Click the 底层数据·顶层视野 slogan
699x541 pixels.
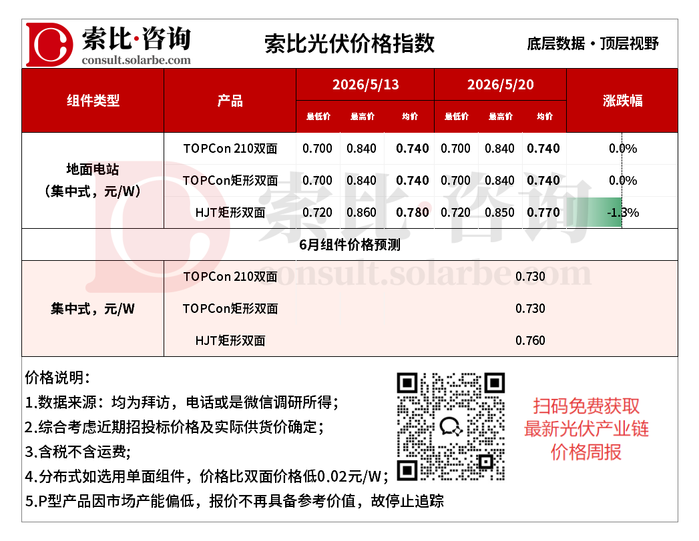(592, 43)
